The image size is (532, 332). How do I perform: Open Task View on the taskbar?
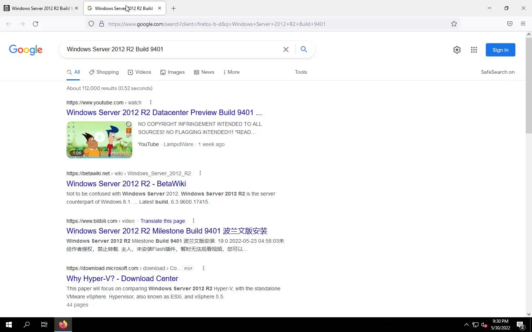(x=44, y=325)
